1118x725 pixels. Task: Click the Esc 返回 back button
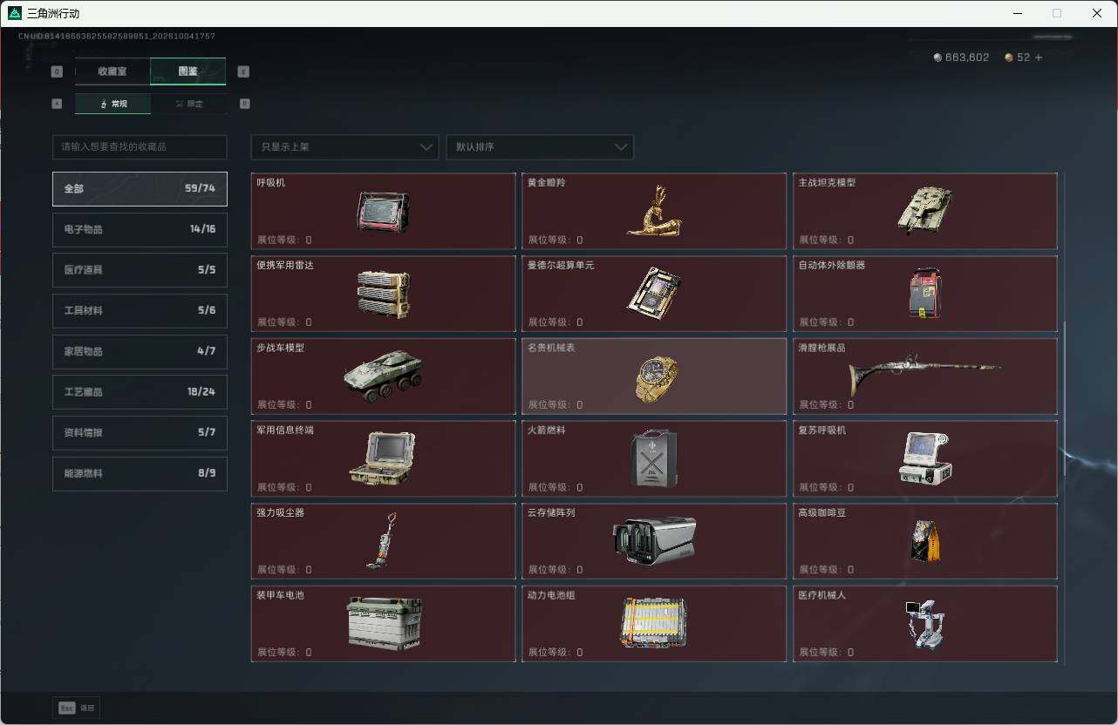77,708
